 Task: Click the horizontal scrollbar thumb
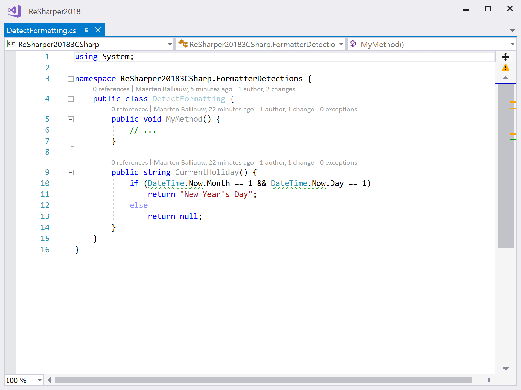tap(263, 380)
